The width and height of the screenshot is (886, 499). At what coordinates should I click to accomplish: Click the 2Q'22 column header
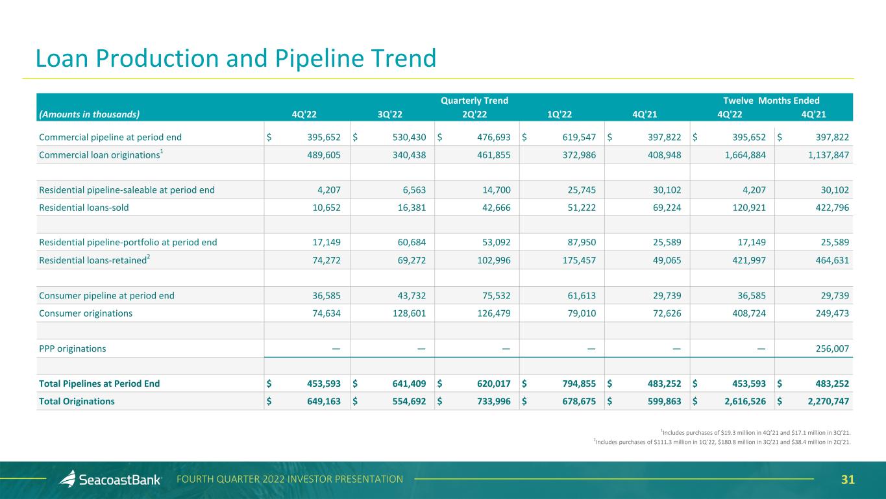coord(474,114)
